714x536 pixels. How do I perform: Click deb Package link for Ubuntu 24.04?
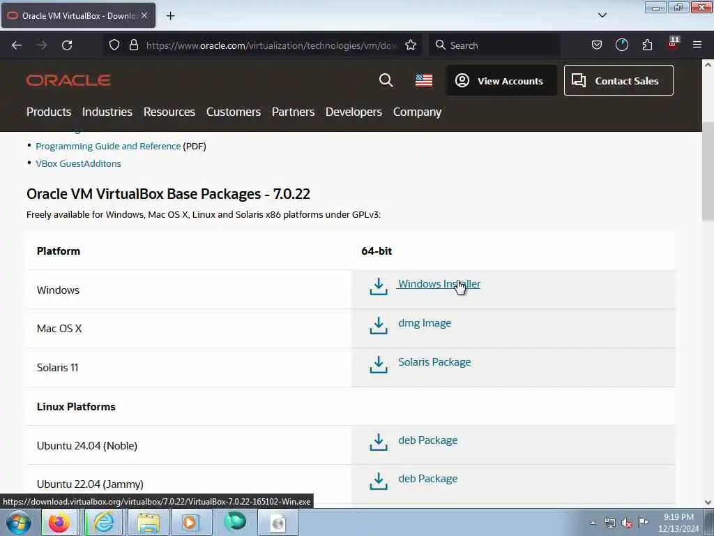coord(427,440)
